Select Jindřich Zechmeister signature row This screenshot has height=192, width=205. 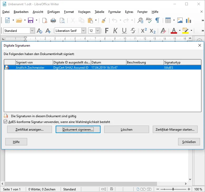[103, 67]
